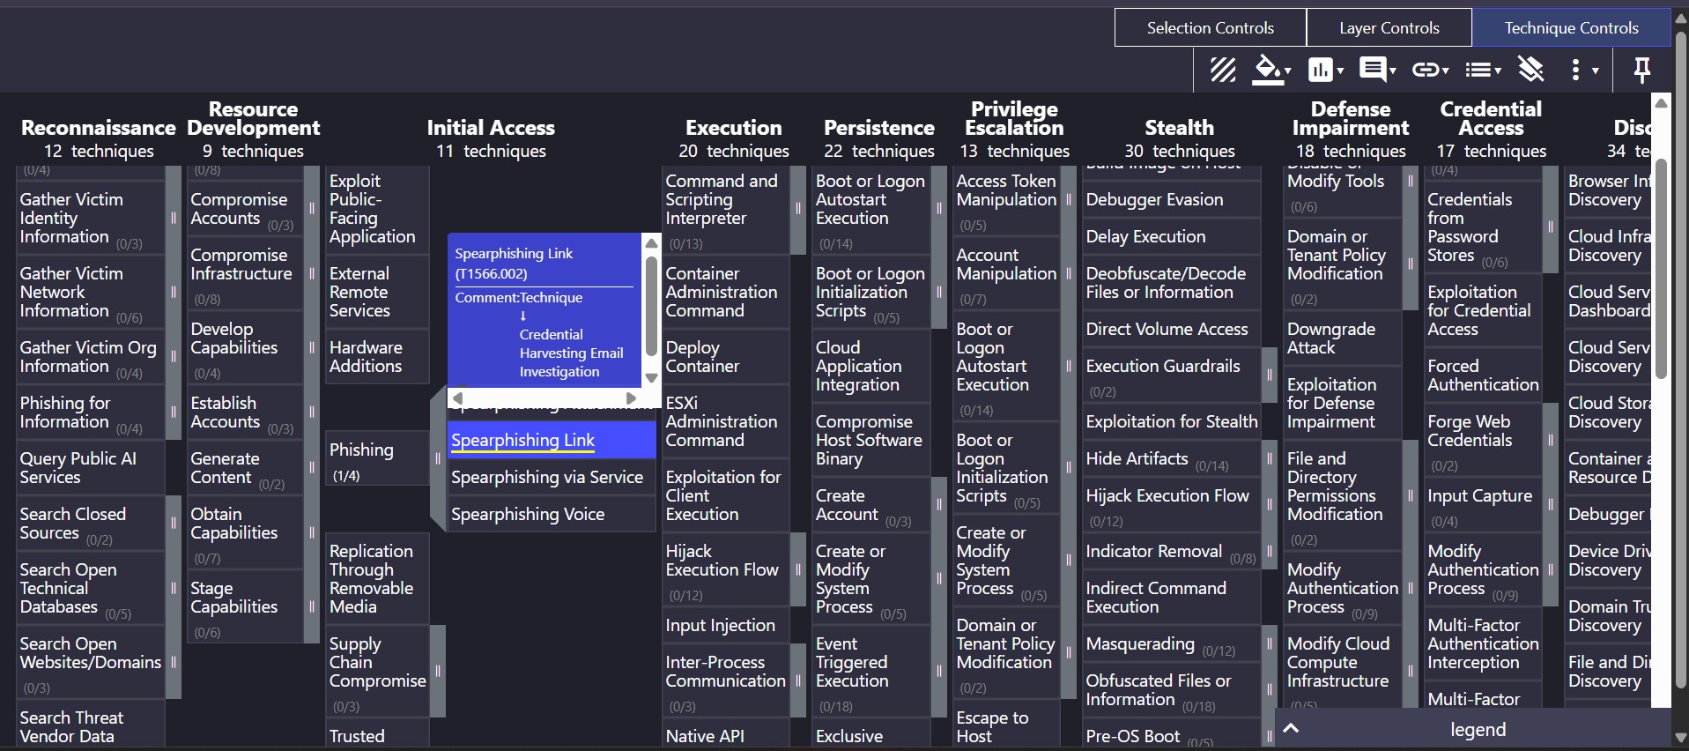Expand Masquerading sub-techniques handle
The height and width of the screenshot is (751, 1689).
pos(1270,643)
